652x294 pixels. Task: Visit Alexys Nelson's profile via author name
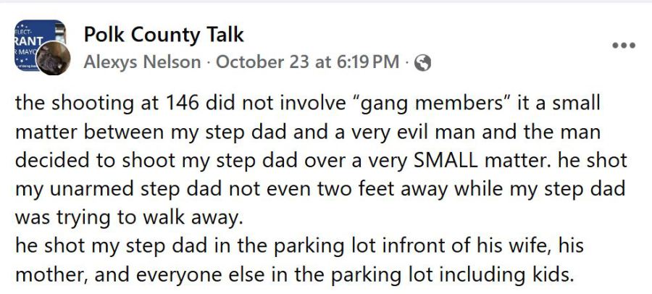(142, 62)
